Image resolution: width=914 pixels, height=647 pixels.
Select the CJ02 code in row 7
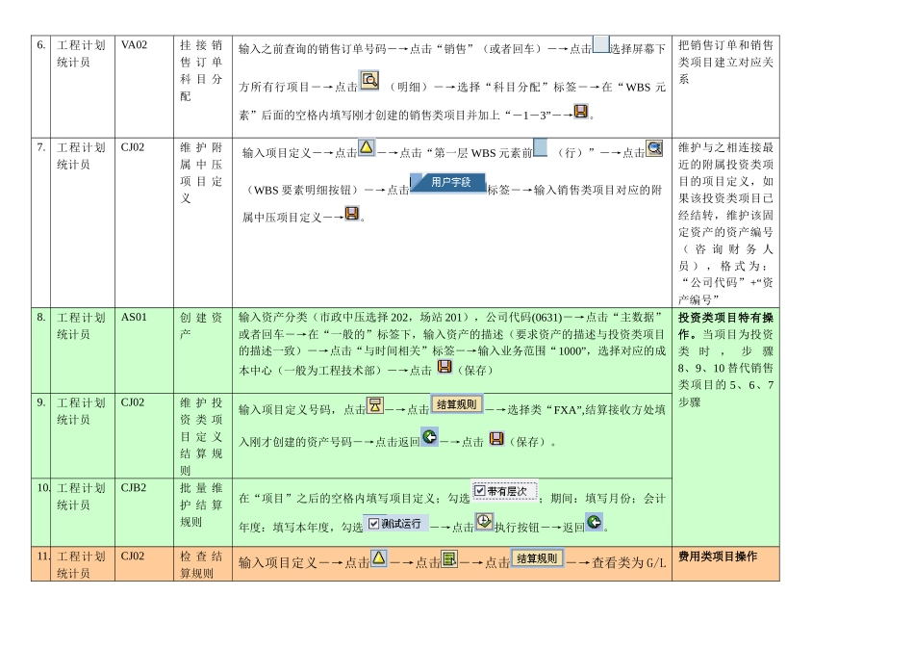pos(133,147)
